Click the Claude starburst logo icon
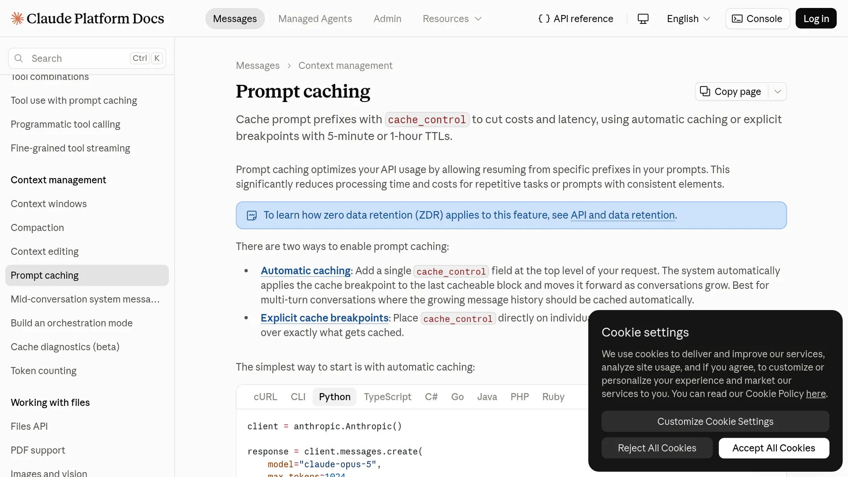This screenshot has height=477, width=848. click(x=17, y=19)
